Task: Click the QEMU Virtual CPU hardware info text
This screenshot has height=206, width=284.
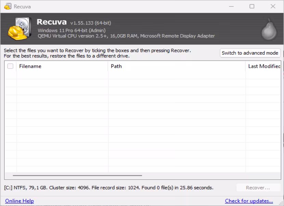Action: pos(126,36)
